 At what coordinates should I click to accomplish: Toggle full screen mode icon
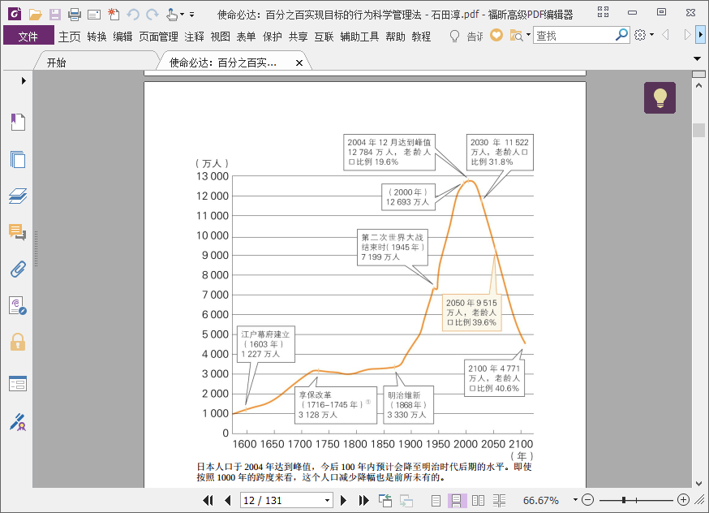tap(603, 12)
